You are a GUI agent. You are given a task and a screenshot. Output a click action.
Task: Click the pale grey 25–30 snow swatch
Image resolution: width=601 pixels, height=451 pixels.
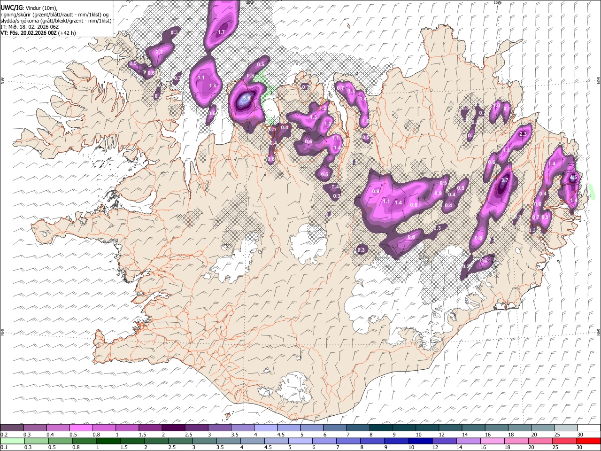point(565,428)
